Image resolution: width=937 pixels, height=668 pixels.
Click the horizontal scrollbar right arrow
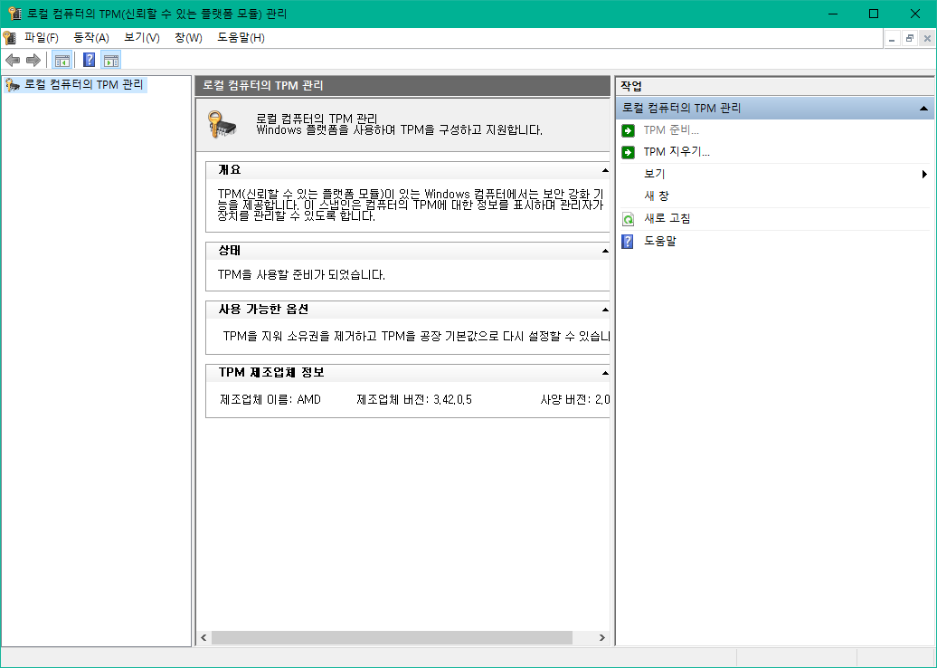pos(601,638)
